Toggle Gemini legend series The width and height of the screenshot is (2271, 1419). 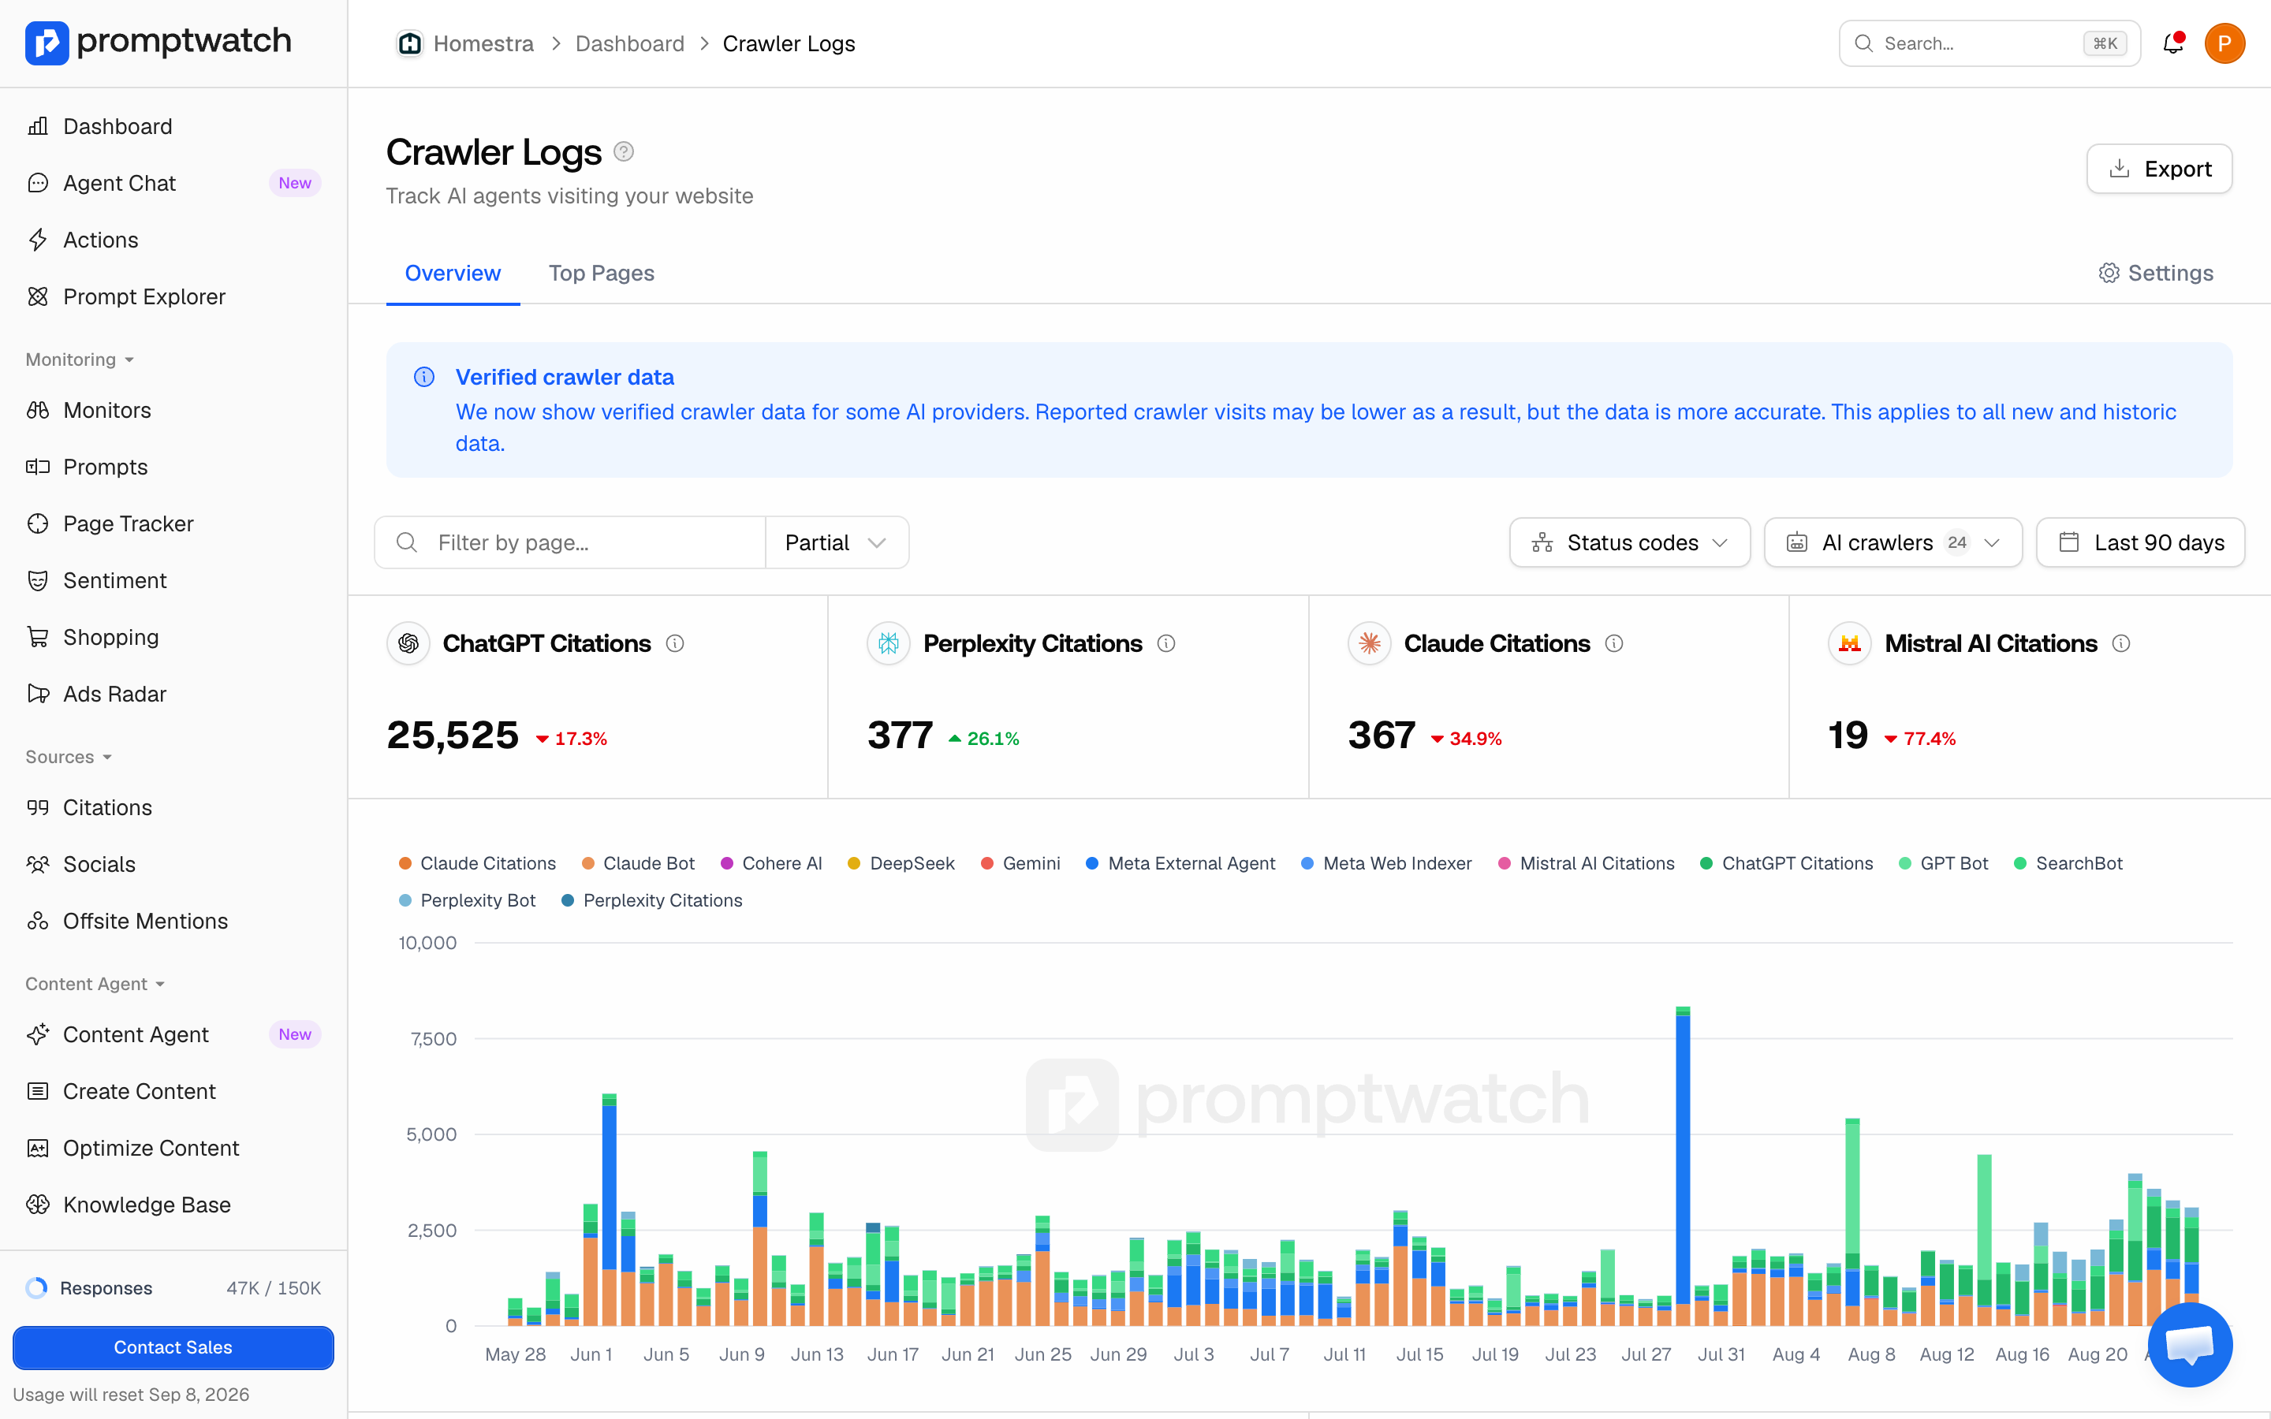tap(1020, 863)
